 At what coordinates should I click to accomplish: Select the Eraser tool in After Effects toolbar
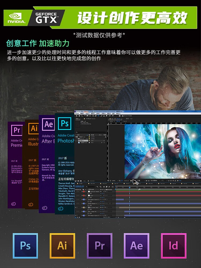point(106,116)
